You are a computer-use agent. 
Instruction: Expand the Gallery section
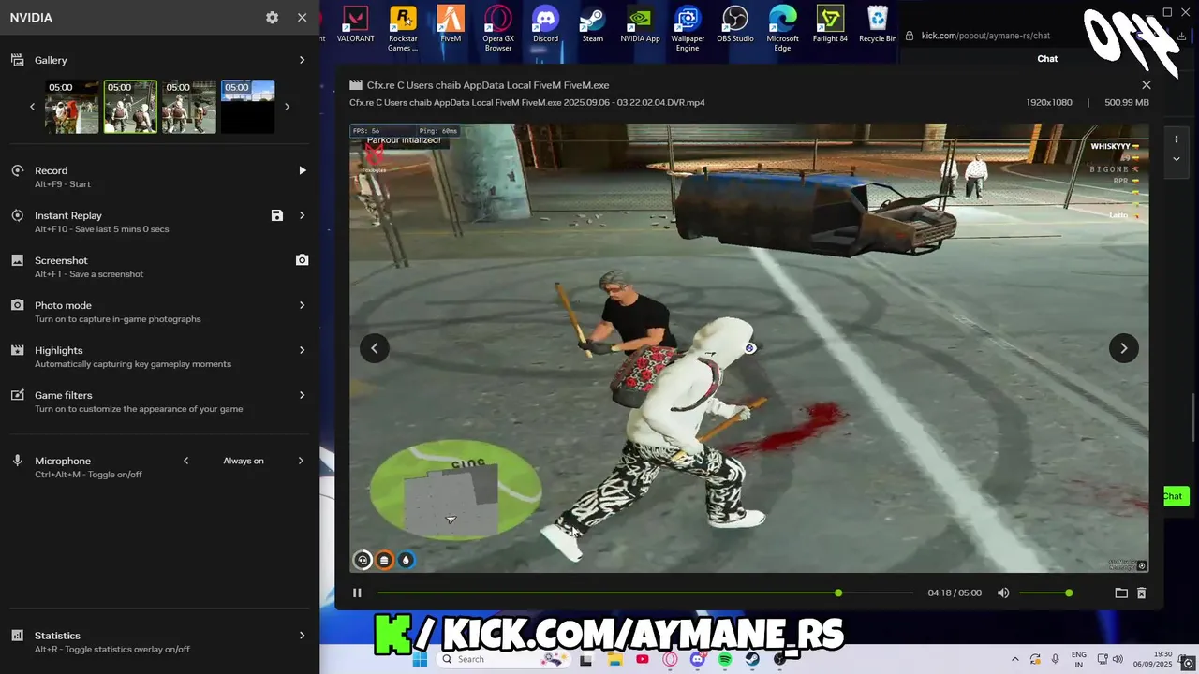tap(302, 60)
